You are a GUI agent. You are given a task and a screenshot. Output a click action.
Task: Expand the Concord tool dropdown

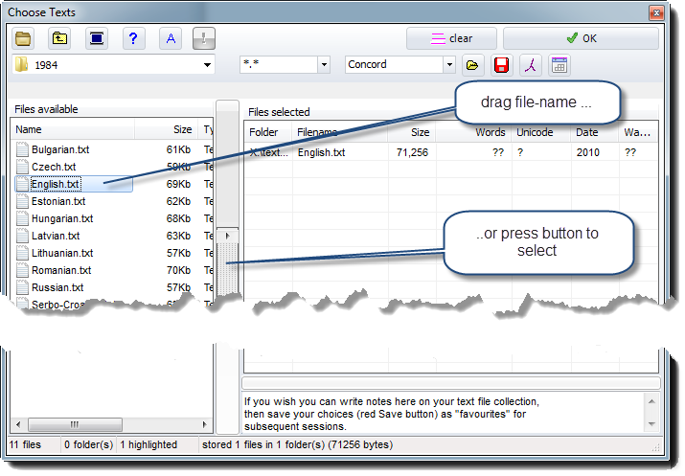pos(449,65)
